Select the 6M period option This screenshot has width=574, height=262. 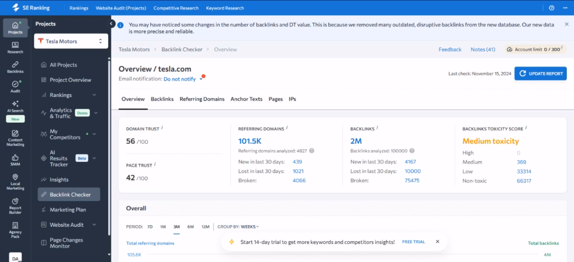point(191,227)
